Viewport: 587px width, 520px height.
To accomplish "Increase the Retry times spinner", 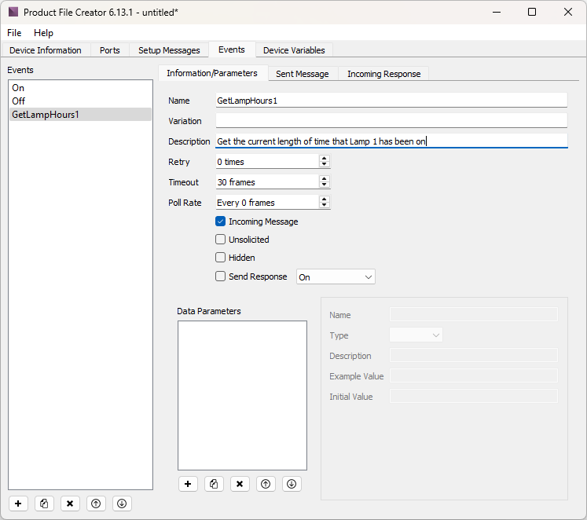I will pyautogui.click(x=325, y=159).
